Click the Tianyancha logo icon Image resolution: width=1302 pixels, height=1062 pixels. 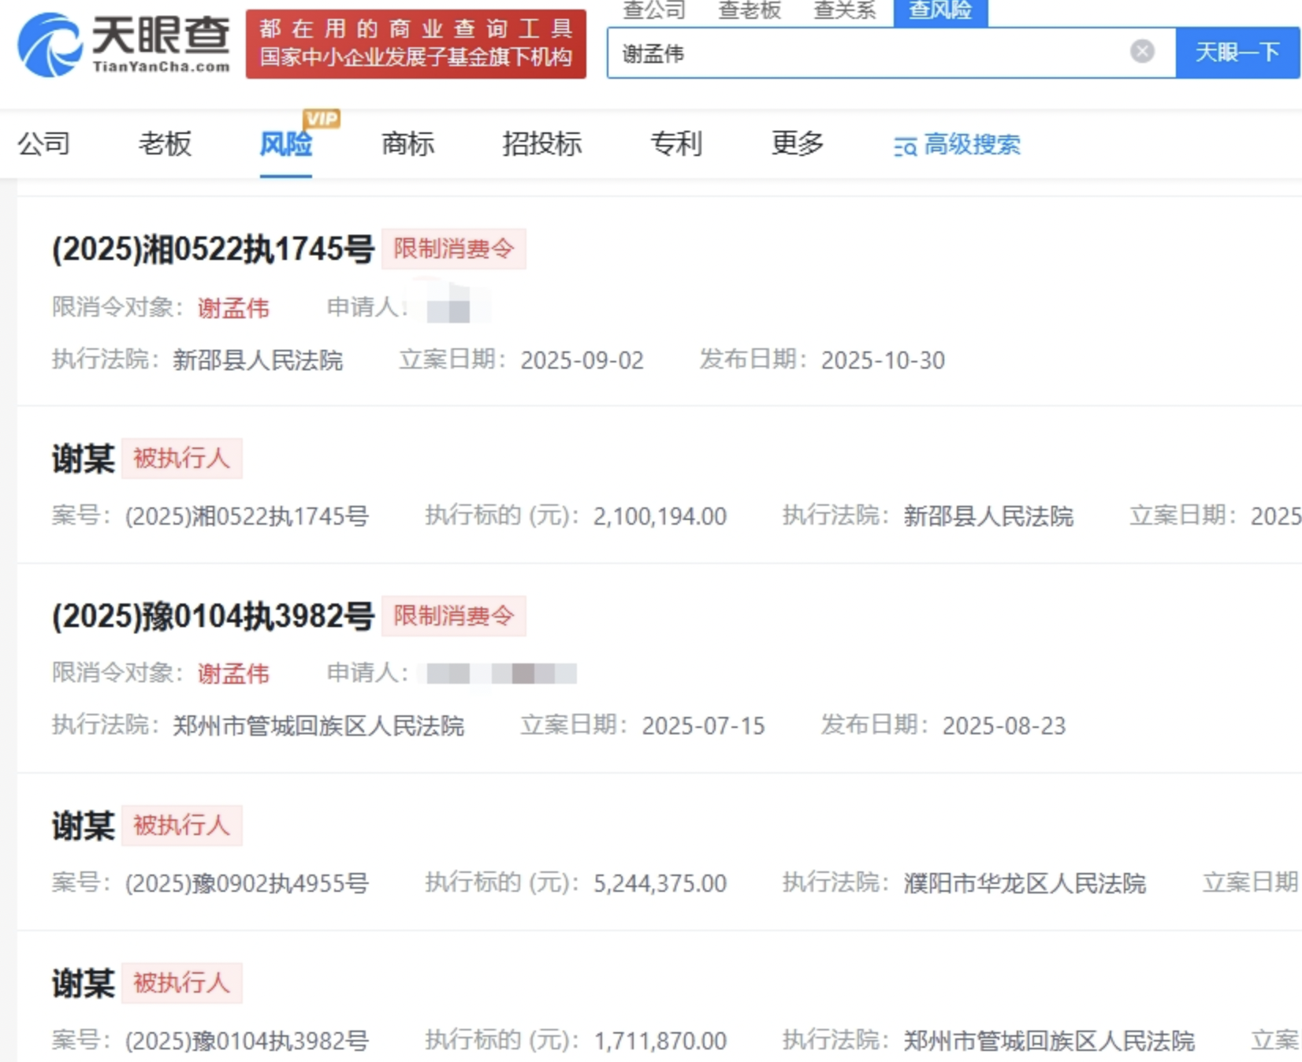[x=50, y=44]
